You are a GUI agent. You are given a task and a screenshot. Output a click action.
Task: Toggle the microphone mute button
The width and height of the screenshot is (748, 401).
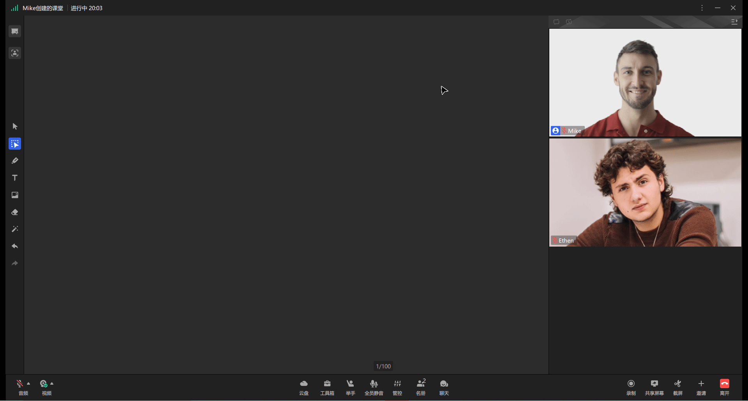(x=20, y=384)
